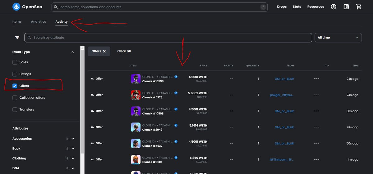
Task: Click the main search bar
Action: pyautogui.click(x=159, y=7)
